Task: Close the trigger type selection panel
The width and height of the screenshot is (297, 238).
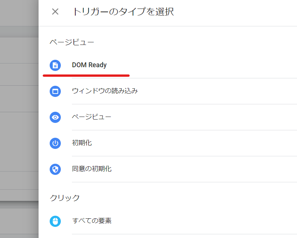Action: [x=55, y=12]
